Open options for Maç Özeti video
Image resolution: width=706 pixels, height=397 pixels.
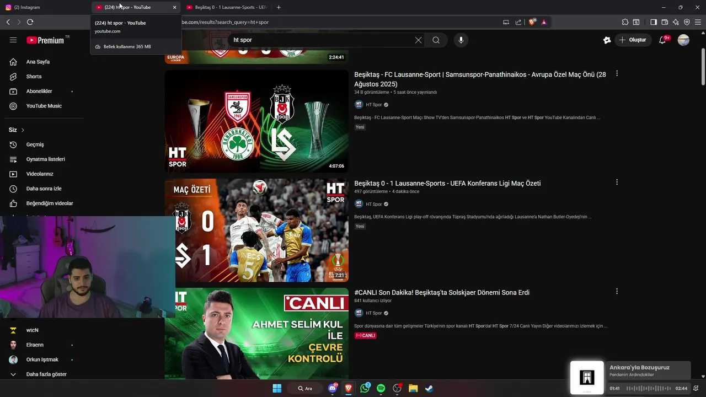[x=617, y=182]
